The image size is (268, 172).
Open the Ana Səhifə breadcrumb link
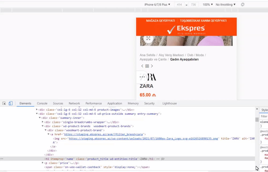(147, 55)
